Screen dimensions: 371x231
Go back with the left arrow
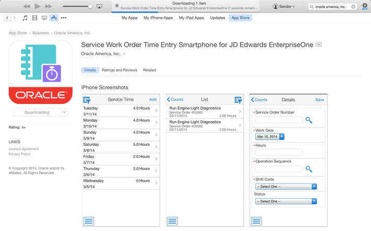pos(7,18)
